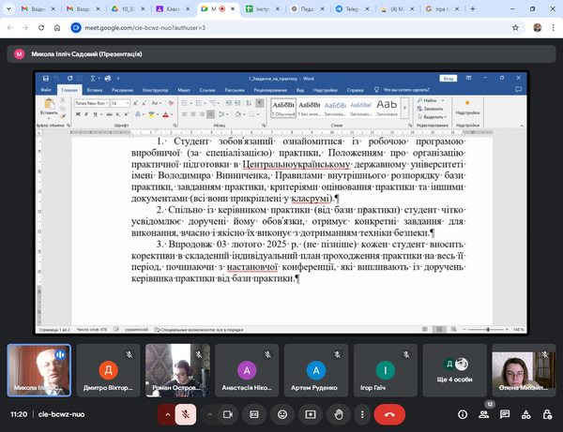Open a new browser tab
This screenshot has width=563, height=432.
click(473, 7)
